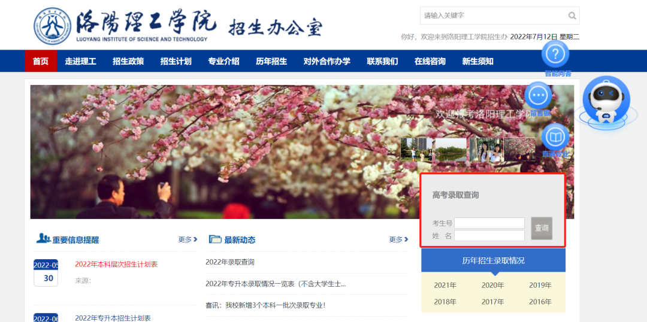
Task: Click the 重要信息提醒 people icon
Action: (43, 238)
